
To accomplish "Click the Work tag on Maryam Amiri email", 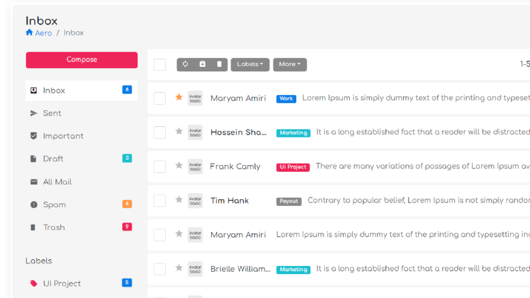I will (286, 98).
